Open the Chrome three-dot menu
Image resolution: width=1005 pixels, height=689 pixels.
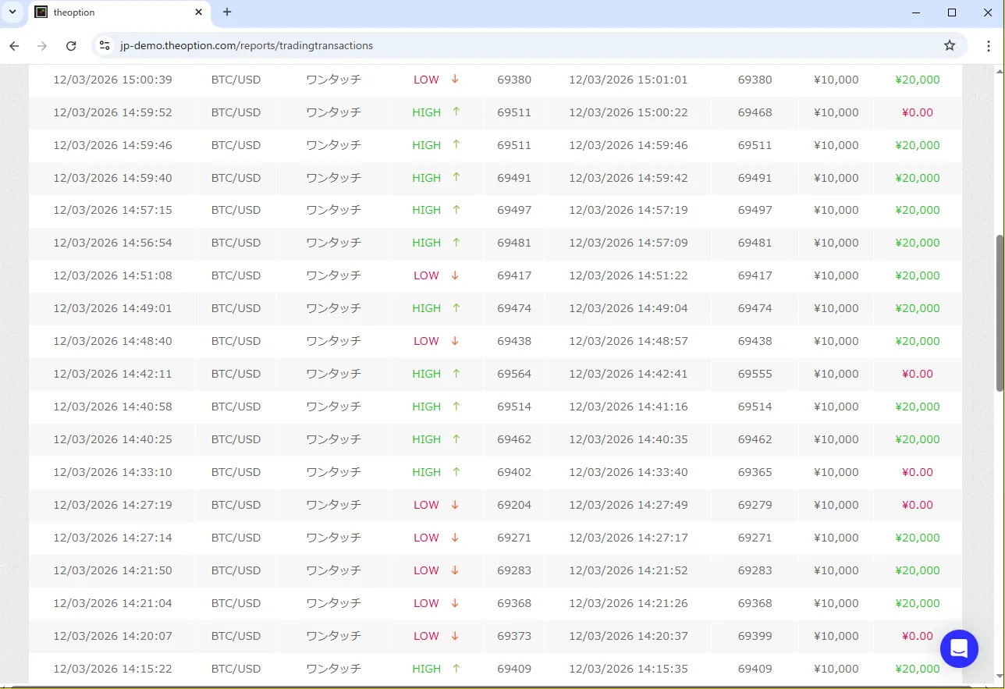point(988,46)
